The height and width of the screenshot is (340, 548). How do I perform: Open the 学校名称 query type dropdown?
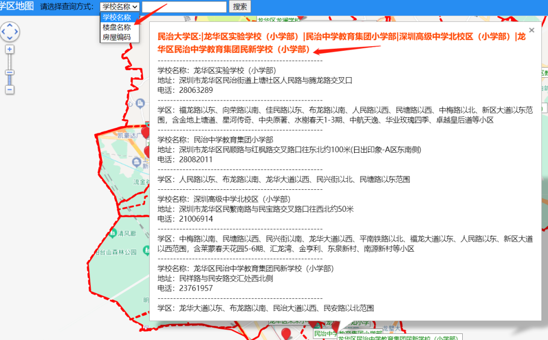pos(120,7)
